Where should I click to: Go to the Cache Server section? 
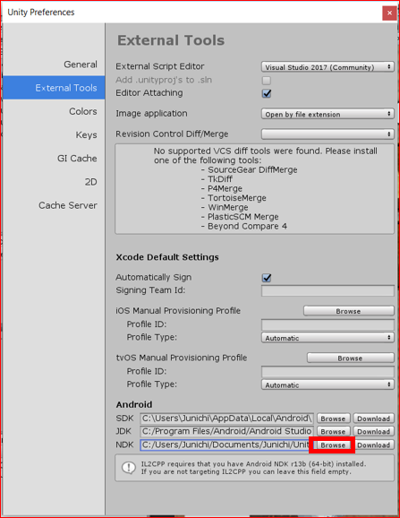68,205
